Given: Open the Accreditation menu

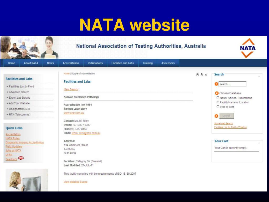Looking at the screenshot, I should 71,63.
